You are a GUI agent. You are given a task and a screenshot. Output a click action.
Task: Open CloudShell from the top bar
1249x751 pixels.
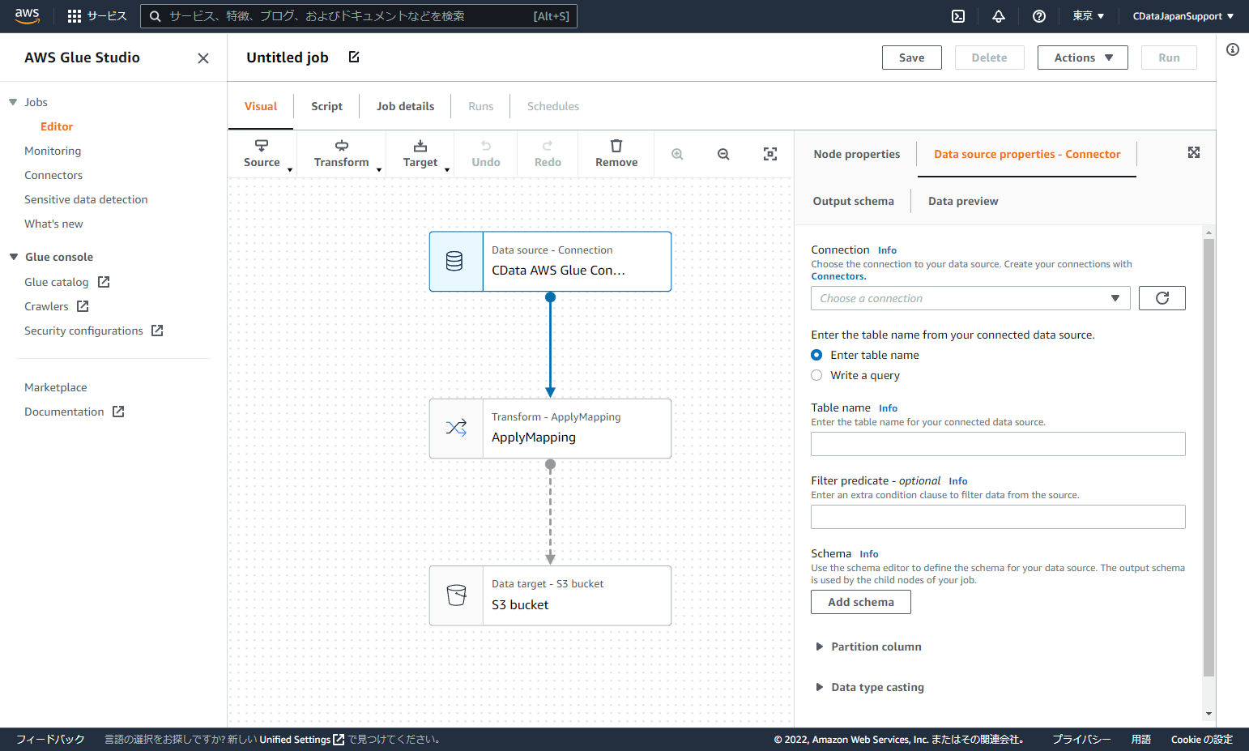click(957, 15)
